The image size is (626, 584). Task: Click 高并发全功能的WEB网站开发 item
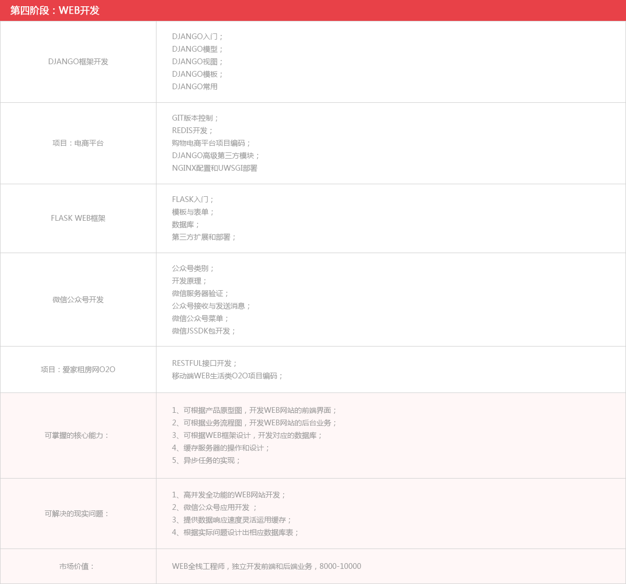(x=229, y=495)
